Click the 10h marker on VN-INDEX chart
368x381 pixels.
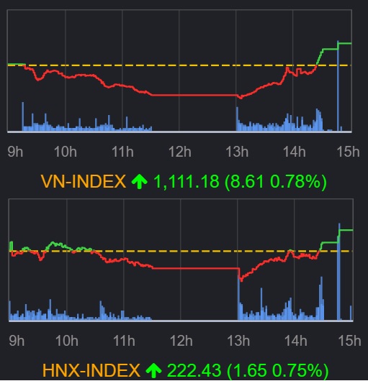click(66, 152)
